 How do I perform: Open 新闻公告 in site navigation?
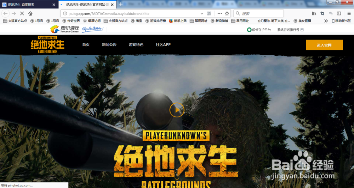[x=109, y=45]
